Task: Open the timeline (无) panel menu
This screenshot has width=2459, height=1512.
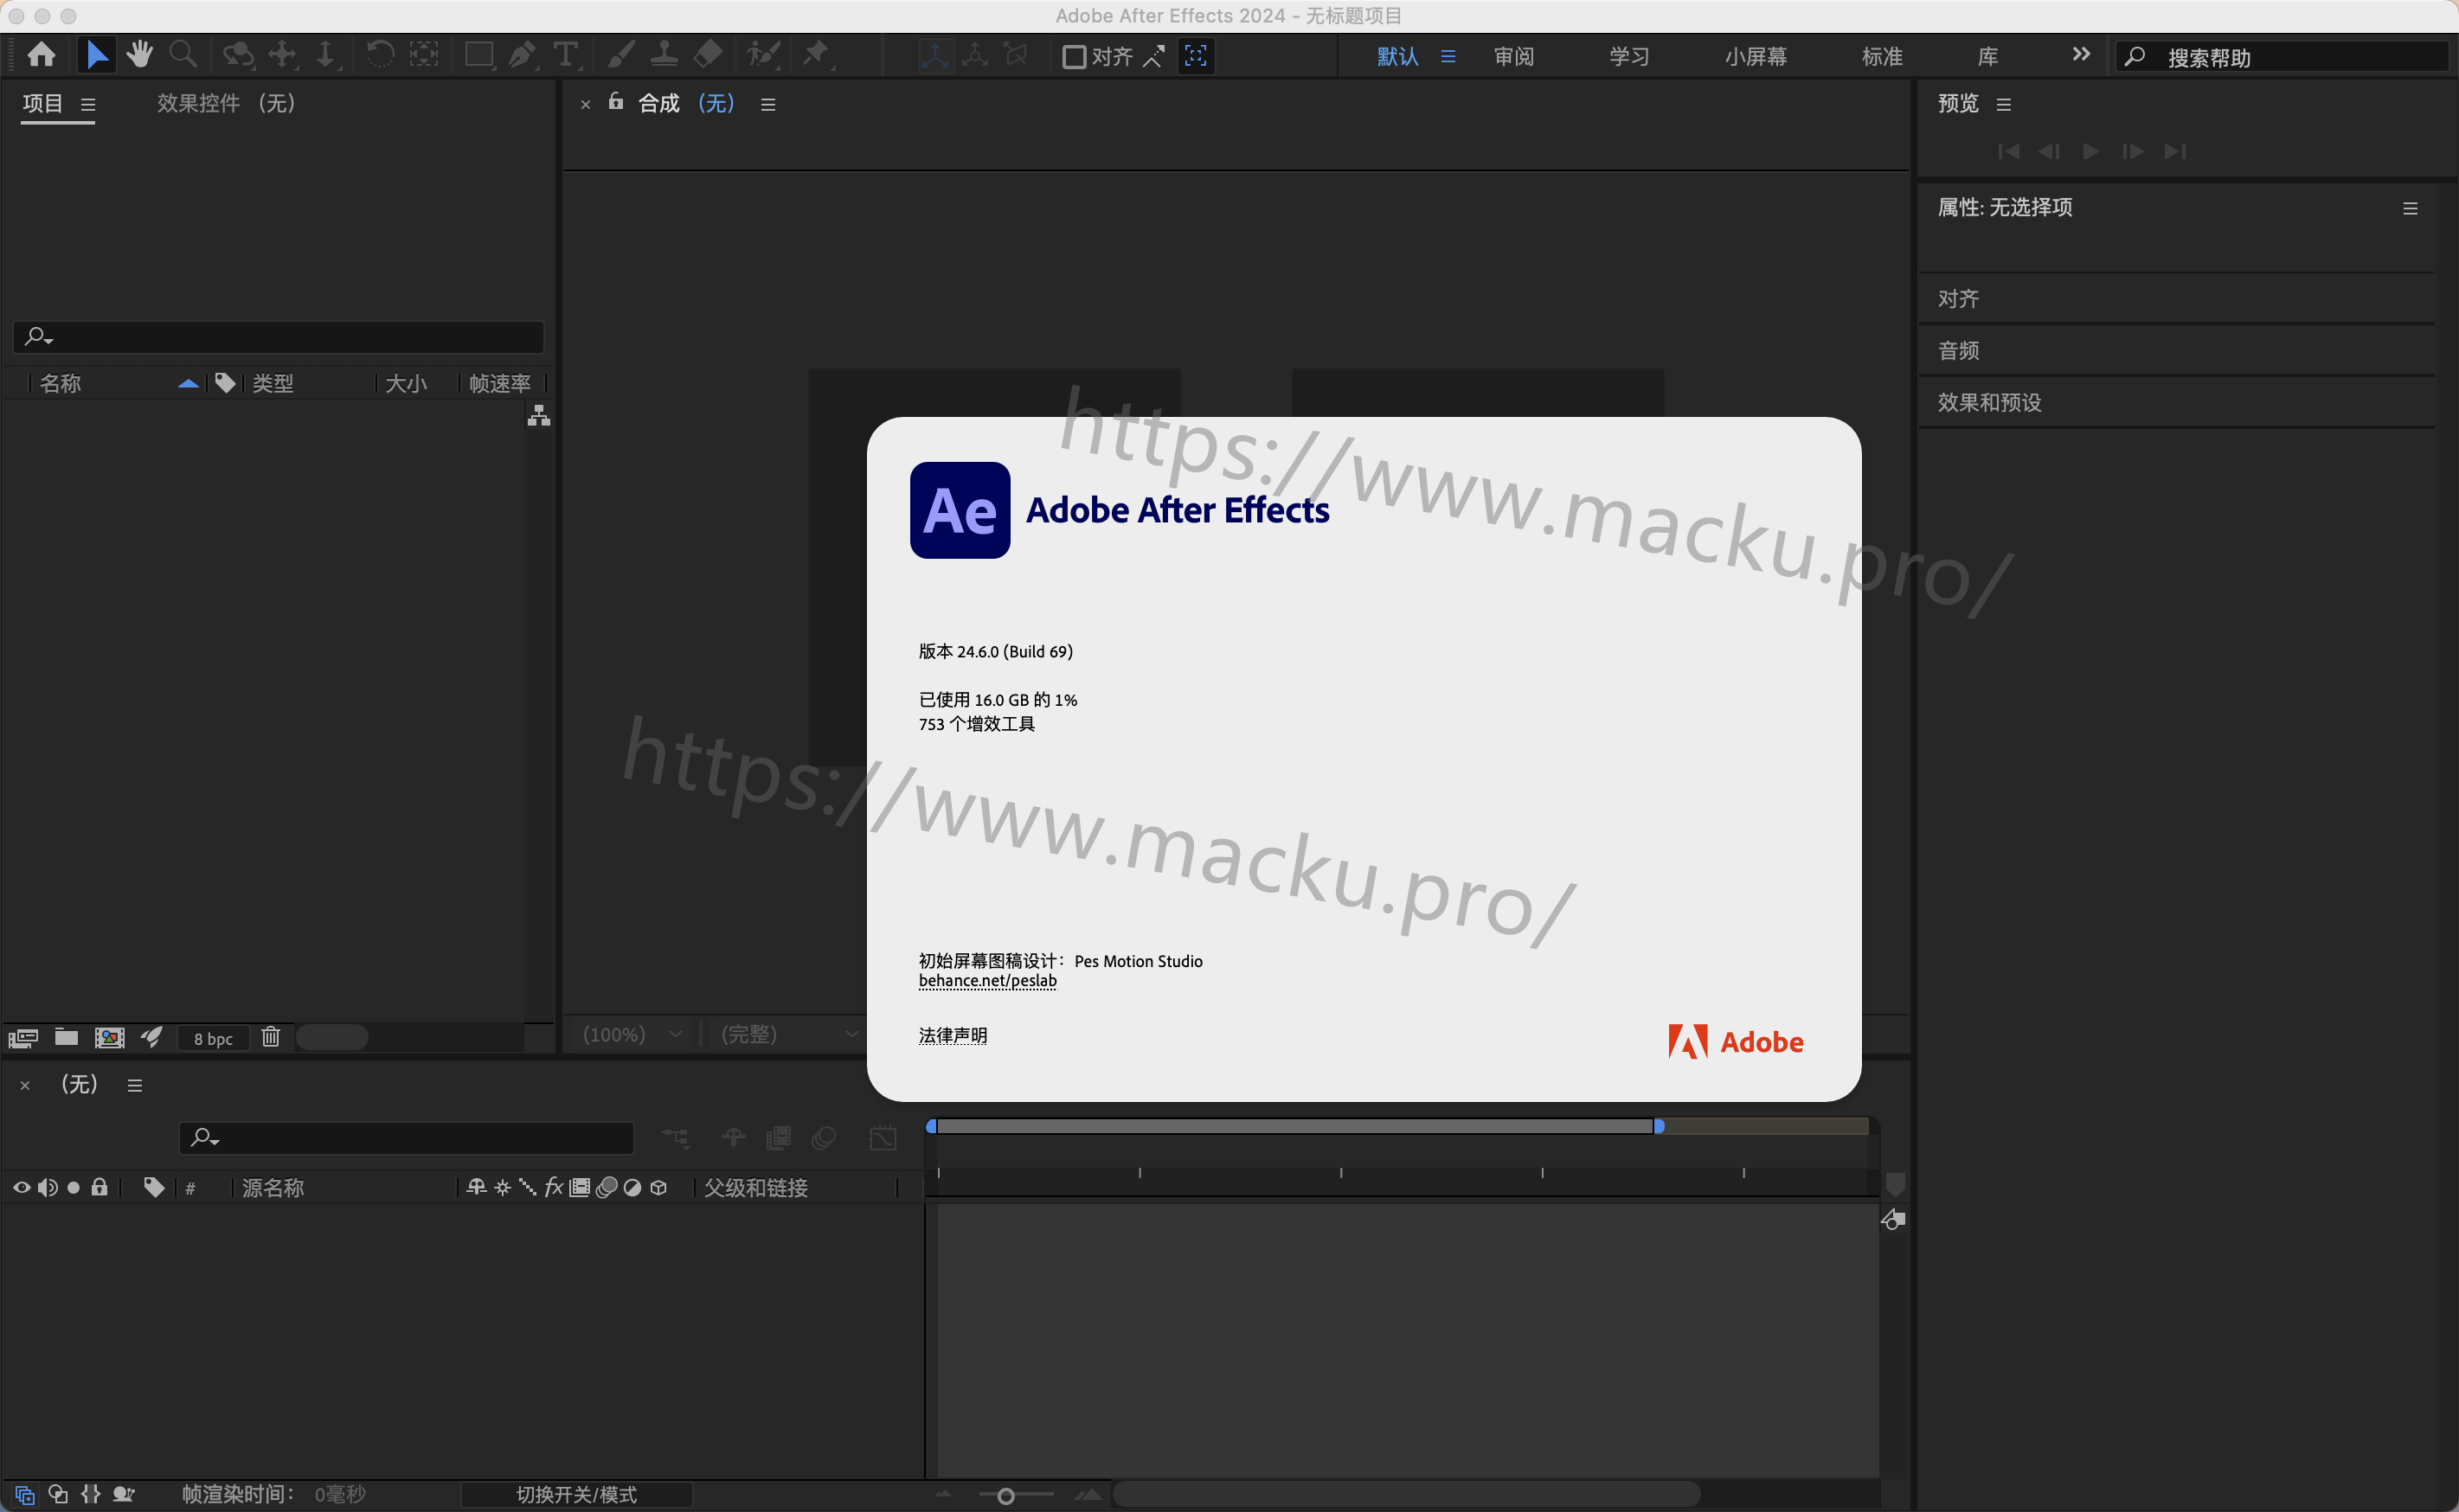Action: coord(135,1086)
